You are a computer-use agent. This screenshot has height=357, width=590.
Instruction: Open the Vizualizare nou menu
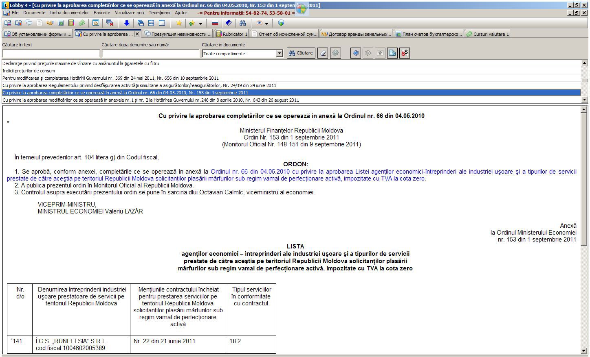coord(129,13)
